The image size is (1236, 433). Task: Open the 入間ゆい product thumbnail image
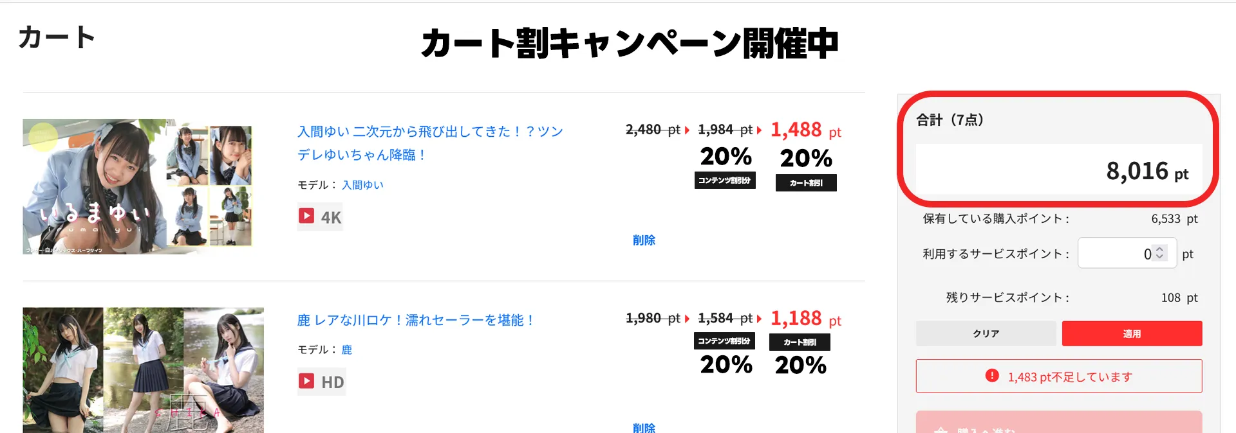pos(137,186)
